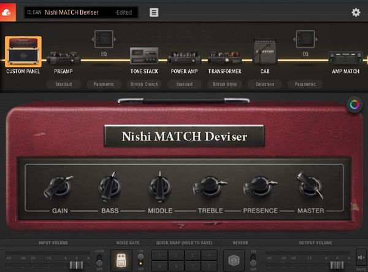Select the Amp Match module icon
This screenshot has width=368, height=272.
345,58
